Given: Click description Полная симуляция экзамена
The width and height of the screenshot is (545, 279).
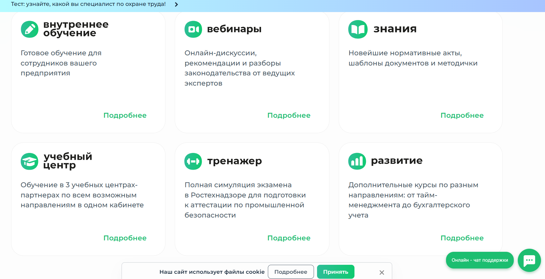Looking at the screenshot, I should pos(245,200).
